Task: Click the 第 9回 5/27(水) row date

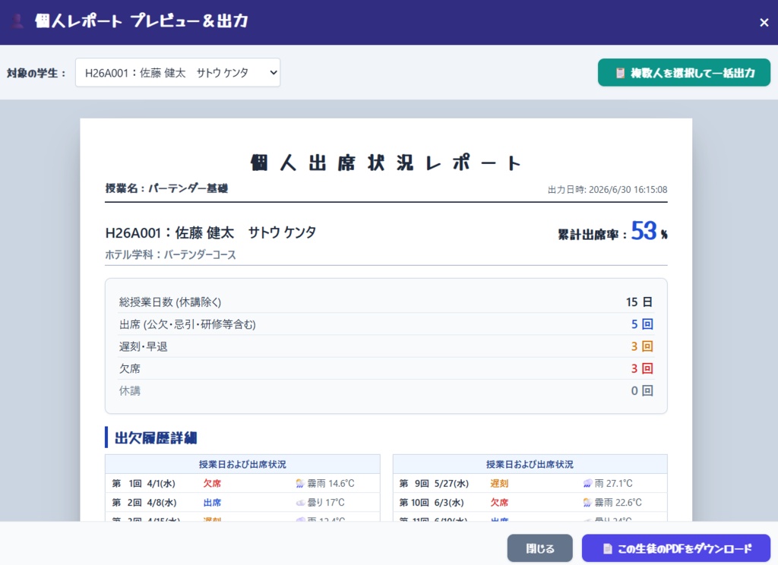Action: click(434, 483)
